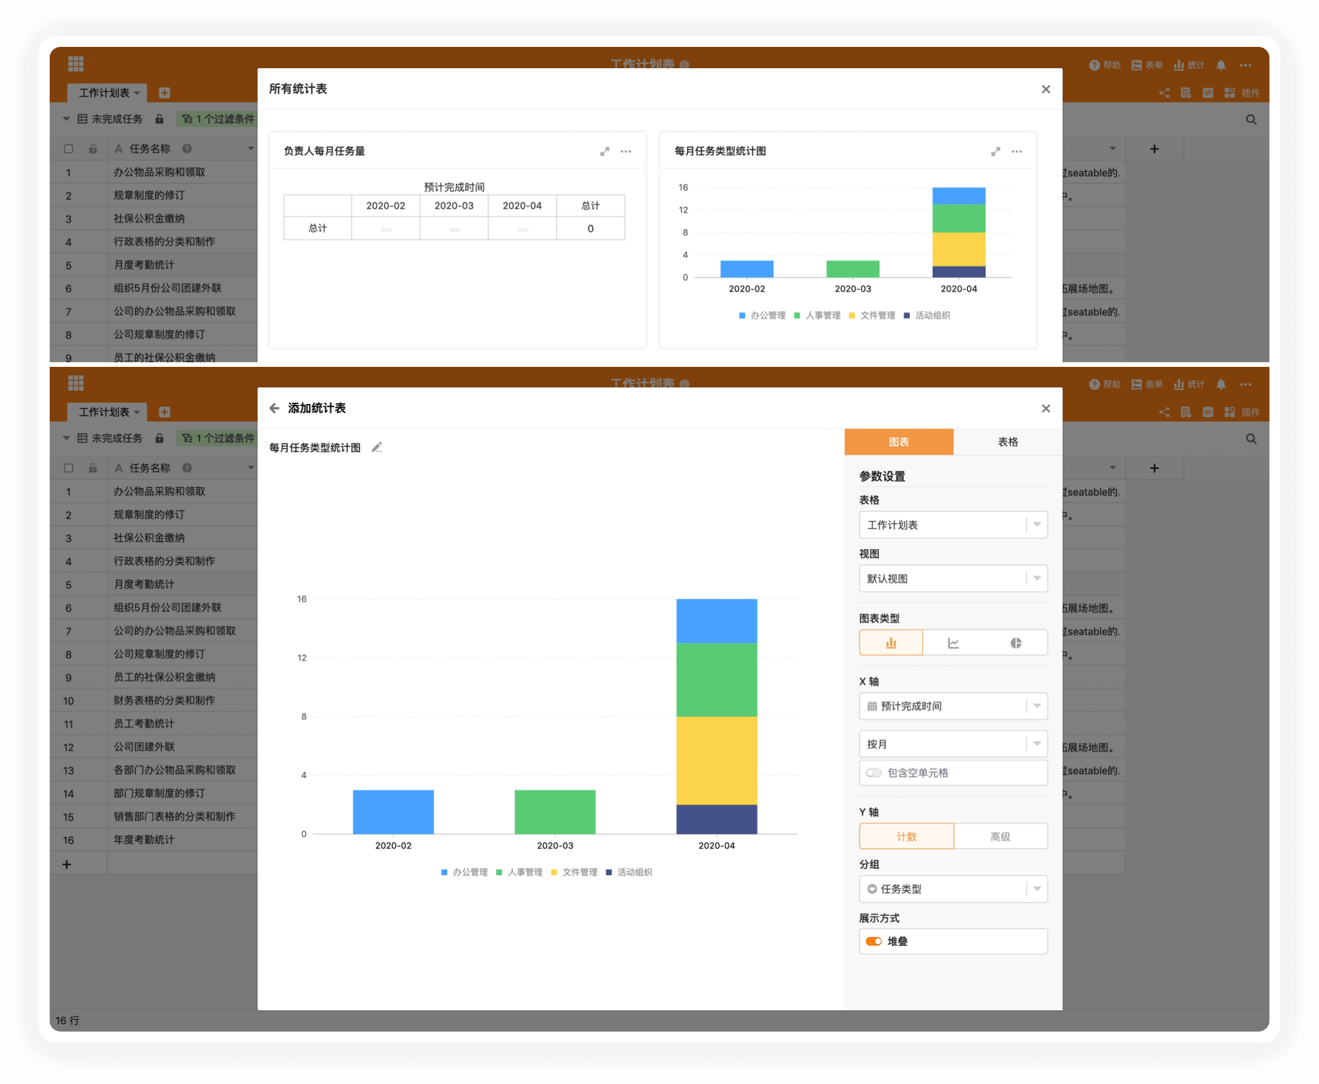The width and height of the screenshot is (1319, 1084).
Task: Expand the 每月任务类型统计图 card to fullscreen
Action: [995, 152]
